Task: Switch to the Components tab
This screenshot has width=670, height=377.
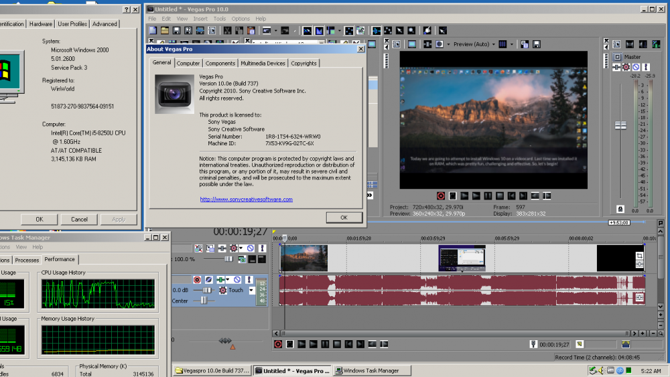Action: [220, 63]
